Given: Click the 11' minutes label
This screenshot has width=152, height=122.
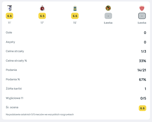Looking at the screenshot, I should coord(9,23).
